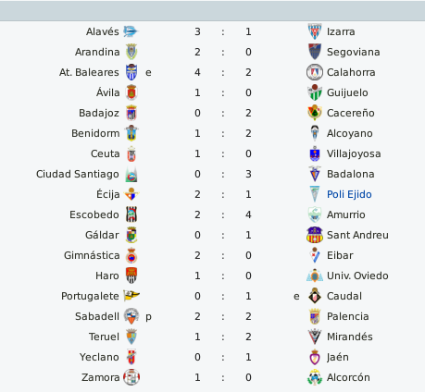Click the Mirandés team name

pos(350,337)
